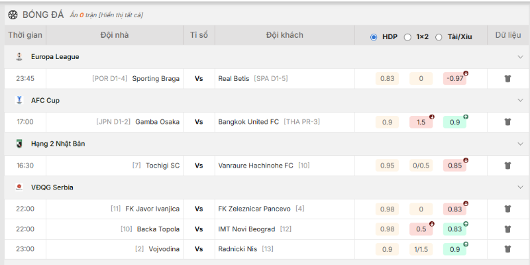The image size is (530, 265).
Task: Click the Europa League trophy icon
Action: (19, 57)
